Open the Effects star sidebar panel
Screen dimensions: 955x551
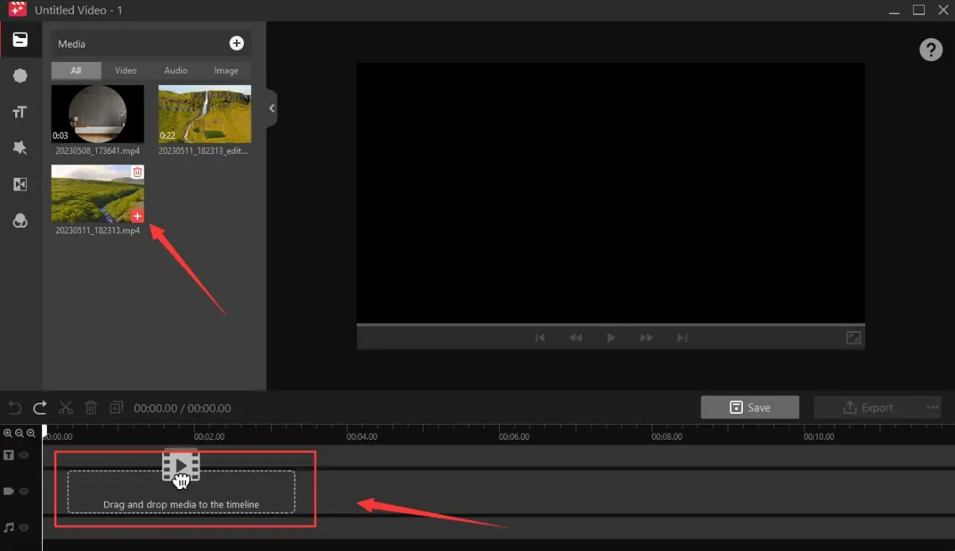[x=20, y=148]
